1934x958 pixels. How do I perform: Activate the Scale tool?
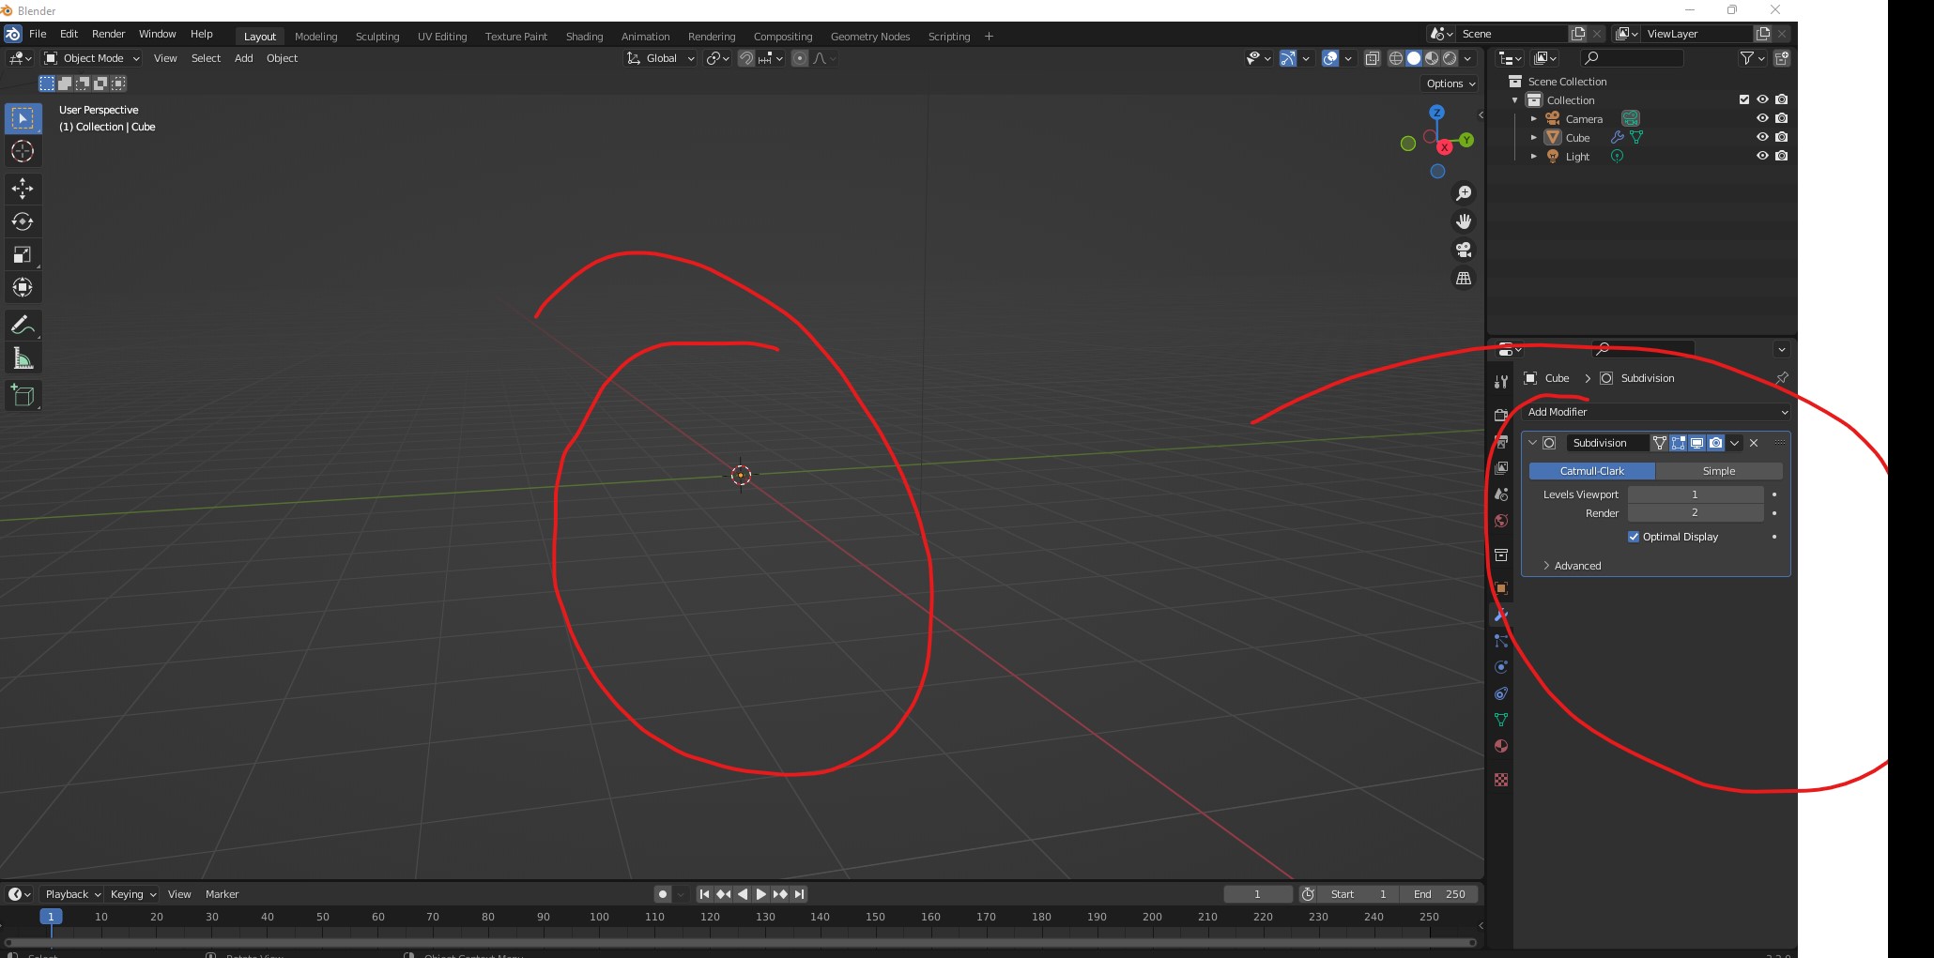click(x=23, y=254)
